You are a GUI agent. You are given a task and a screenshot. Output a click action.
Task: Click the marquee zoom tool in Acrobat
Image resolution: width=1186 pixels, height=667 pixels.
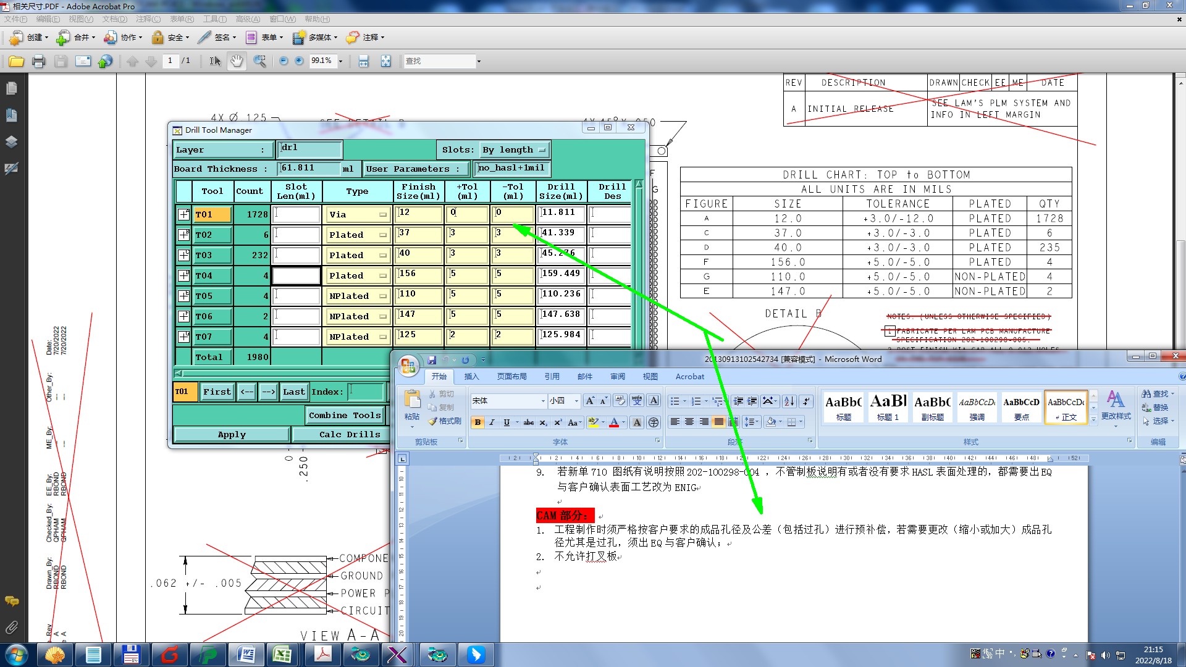click(260, 61)
